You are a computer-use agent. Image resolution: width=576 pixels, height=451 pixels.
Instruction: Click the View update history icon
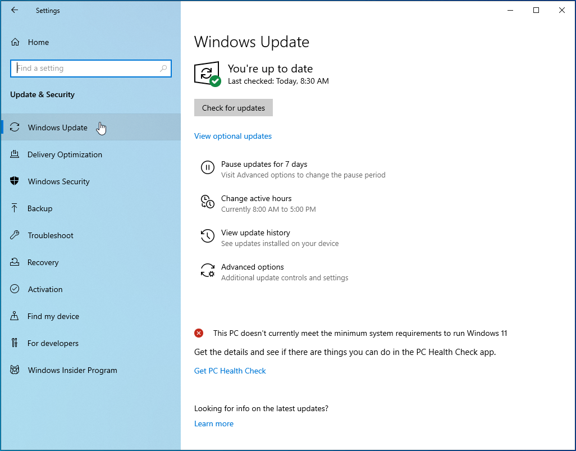(x=207, y=236)
